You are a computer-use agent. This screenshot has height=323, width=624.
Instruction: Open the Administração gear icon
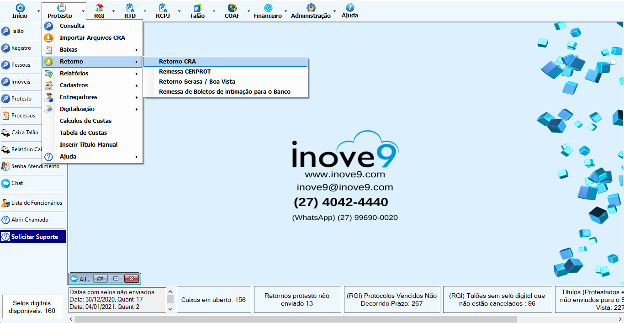click(311, 8)
